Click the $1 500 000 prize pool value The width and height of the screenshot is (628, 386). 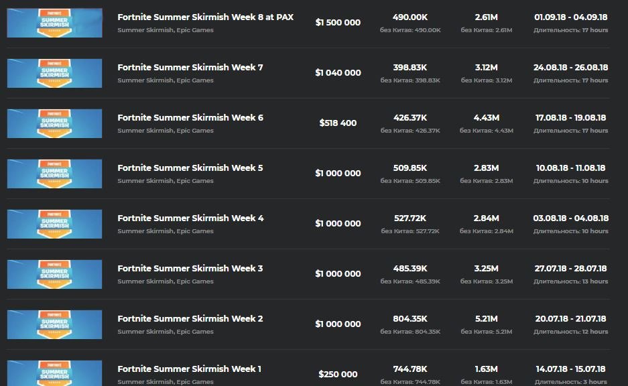(x=338, y=22)
